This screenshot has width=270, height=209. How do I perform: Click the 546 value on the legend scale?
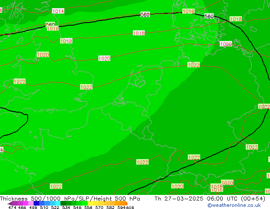click(x=77, y=207)
